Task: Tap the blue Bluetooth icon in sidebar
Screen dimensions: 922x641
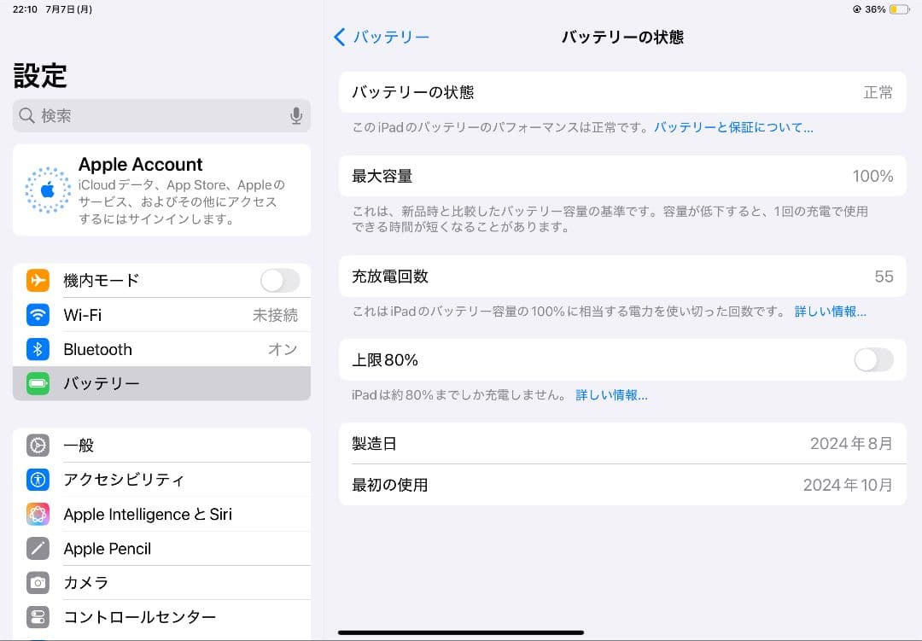Action: 38,349
